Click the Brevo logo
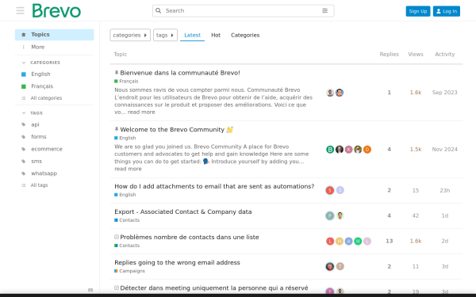The image size is (476, 297). point(56,10)
